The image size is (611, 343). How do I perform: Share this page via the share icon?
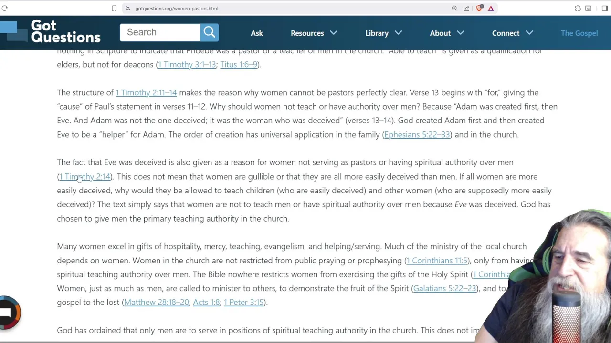click(x=466, y=8)
